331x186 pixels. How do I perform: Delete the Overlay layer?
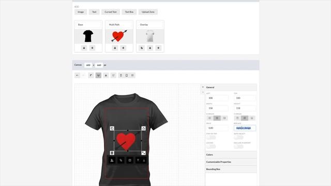pos(158,48)
